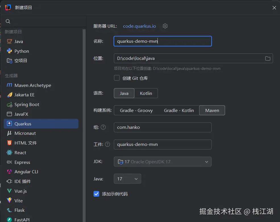Click the 工件 artifact field
This screenshot has width=280, height=222.
pos(163,144)
